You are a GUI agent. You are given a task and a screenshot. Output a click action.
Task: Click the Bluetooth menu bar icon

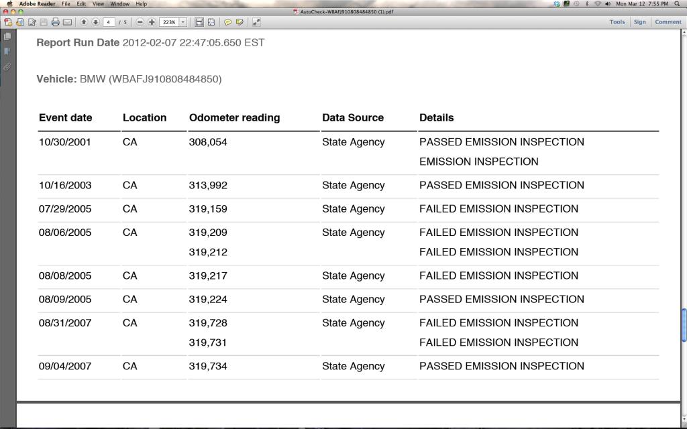587,3
